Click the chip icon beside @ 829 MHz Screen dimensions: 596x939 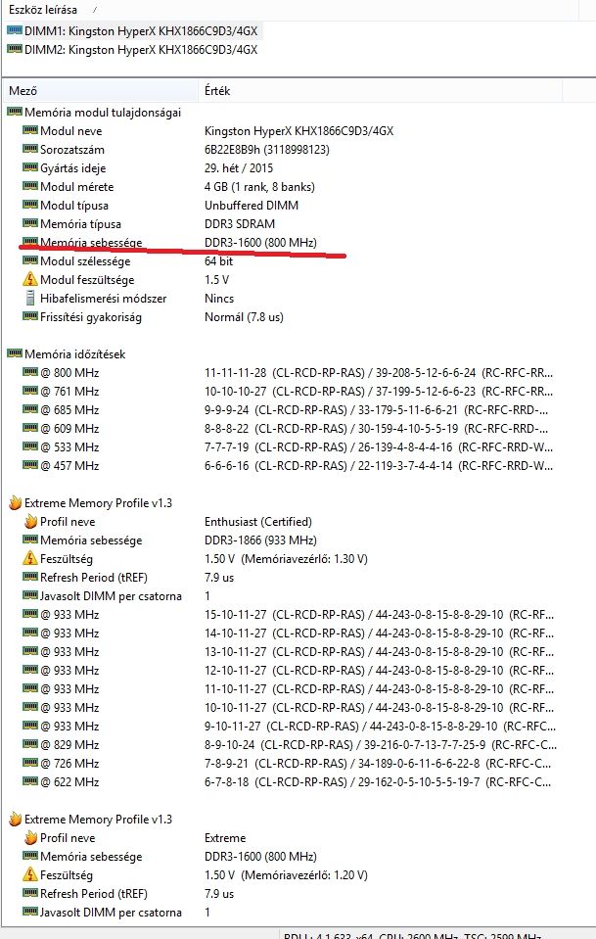(30, 744)
